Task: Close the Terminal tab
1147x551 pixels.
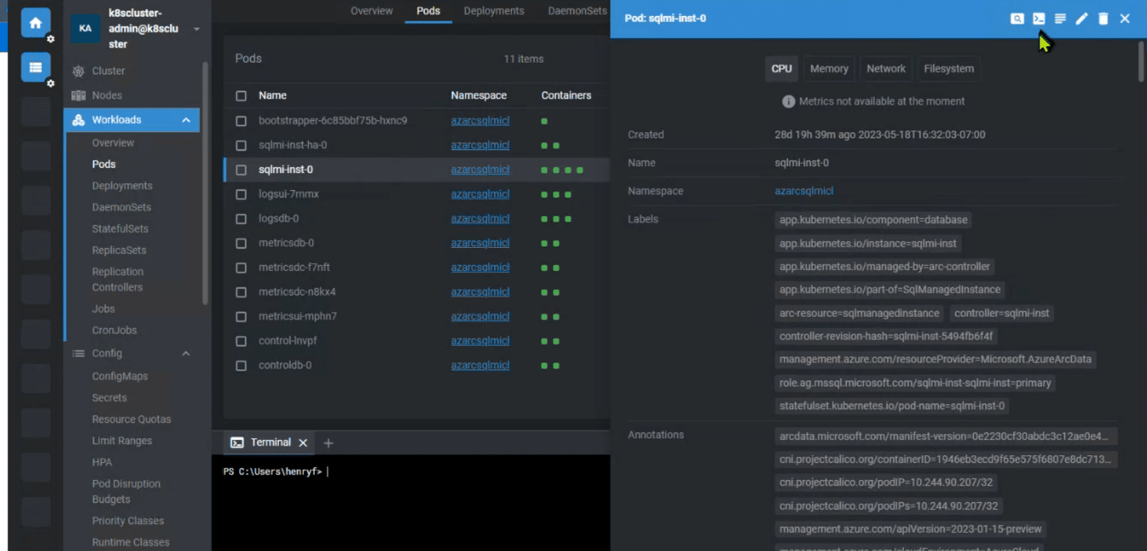Action: click(303, 443)
